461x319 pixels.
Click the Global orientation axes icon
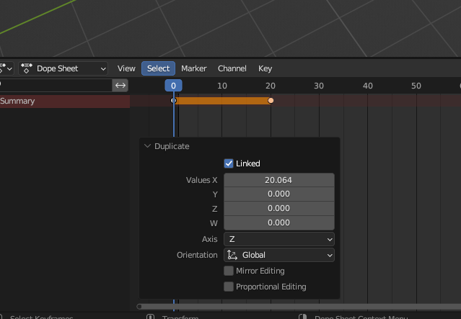232,255
